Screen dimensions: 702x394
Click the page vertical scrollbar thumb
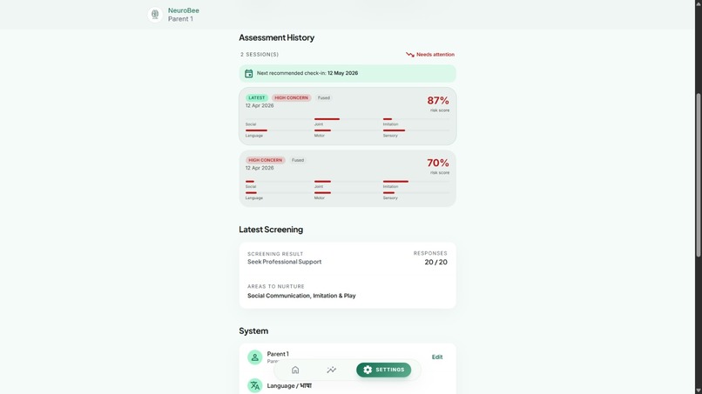(x=698, y=175)
